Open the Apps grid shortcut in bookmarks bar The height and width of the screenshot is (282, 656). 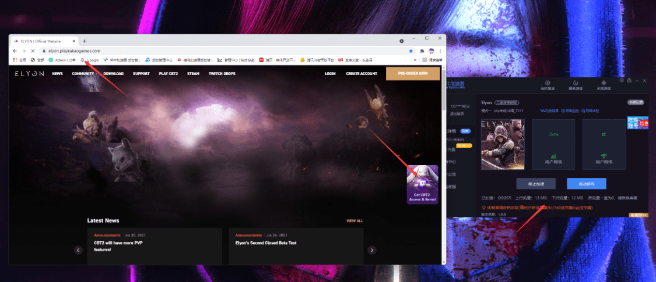click(19, 60)
